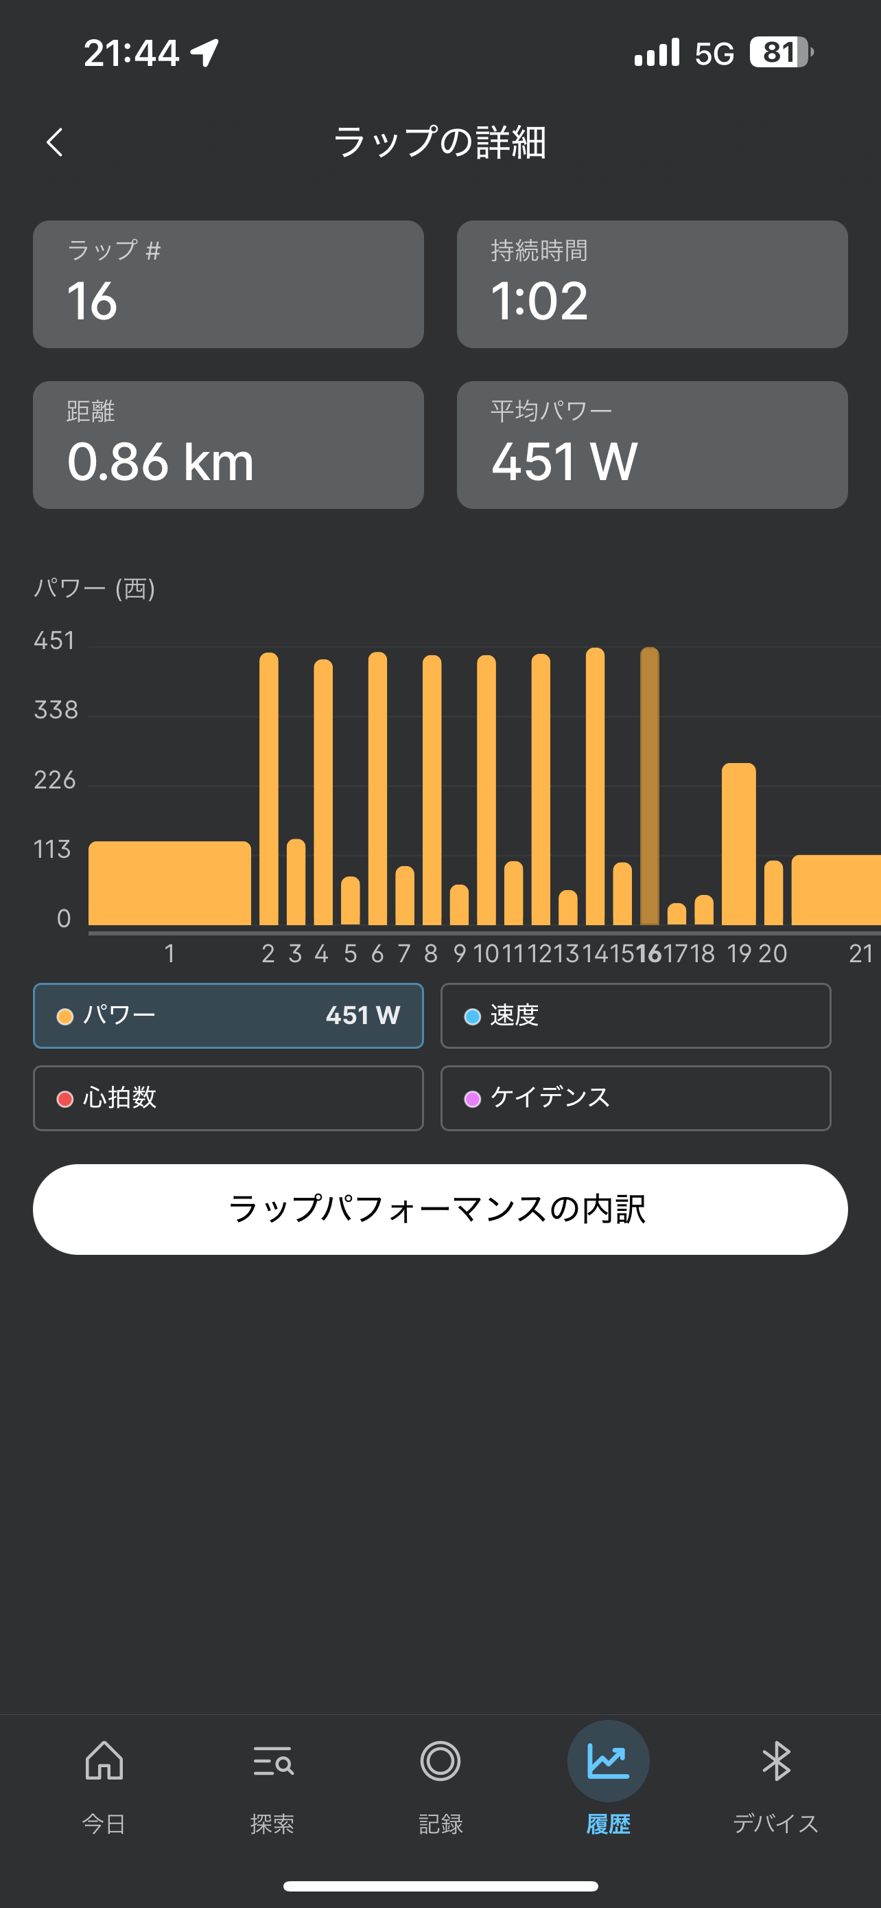The image size is (881, 1908).
Task: Open the 今日 home tab icon
Action: click(x=104, y=1760)
